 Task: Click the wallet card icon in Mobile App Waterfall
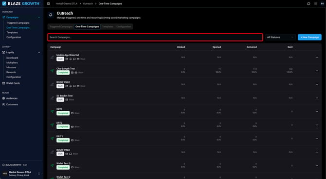click(78, 59)
